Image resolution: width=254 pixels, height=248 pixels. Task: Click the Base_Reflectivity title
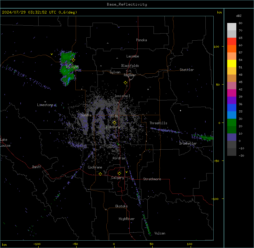tap(127, 4)
